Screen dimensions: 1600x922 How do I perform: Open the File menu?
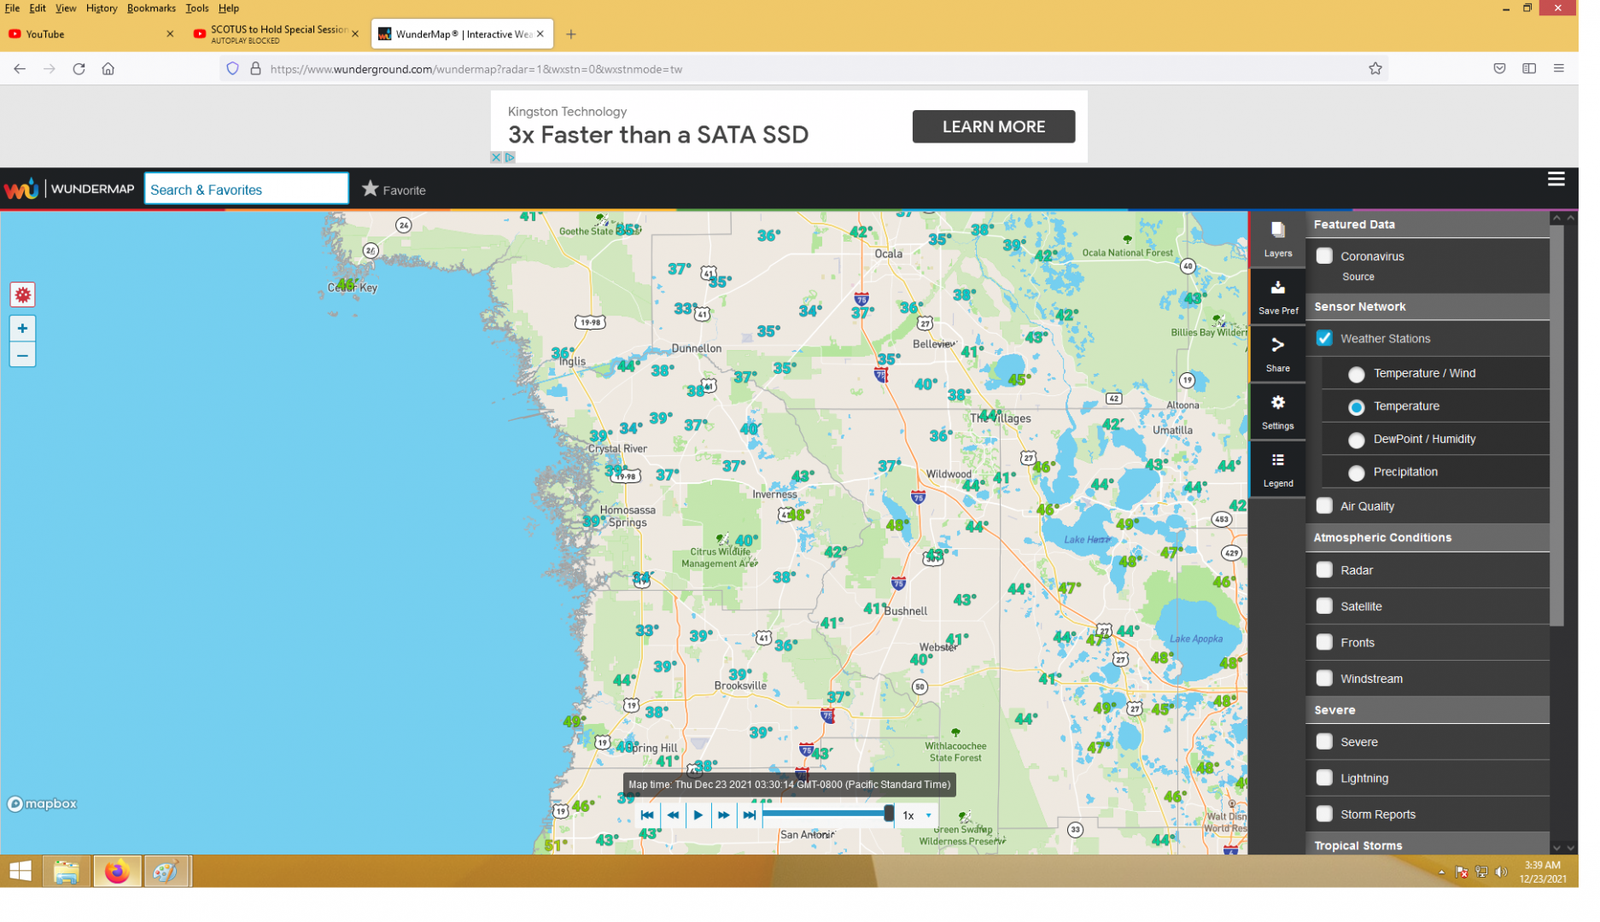[x=12, y=9]
